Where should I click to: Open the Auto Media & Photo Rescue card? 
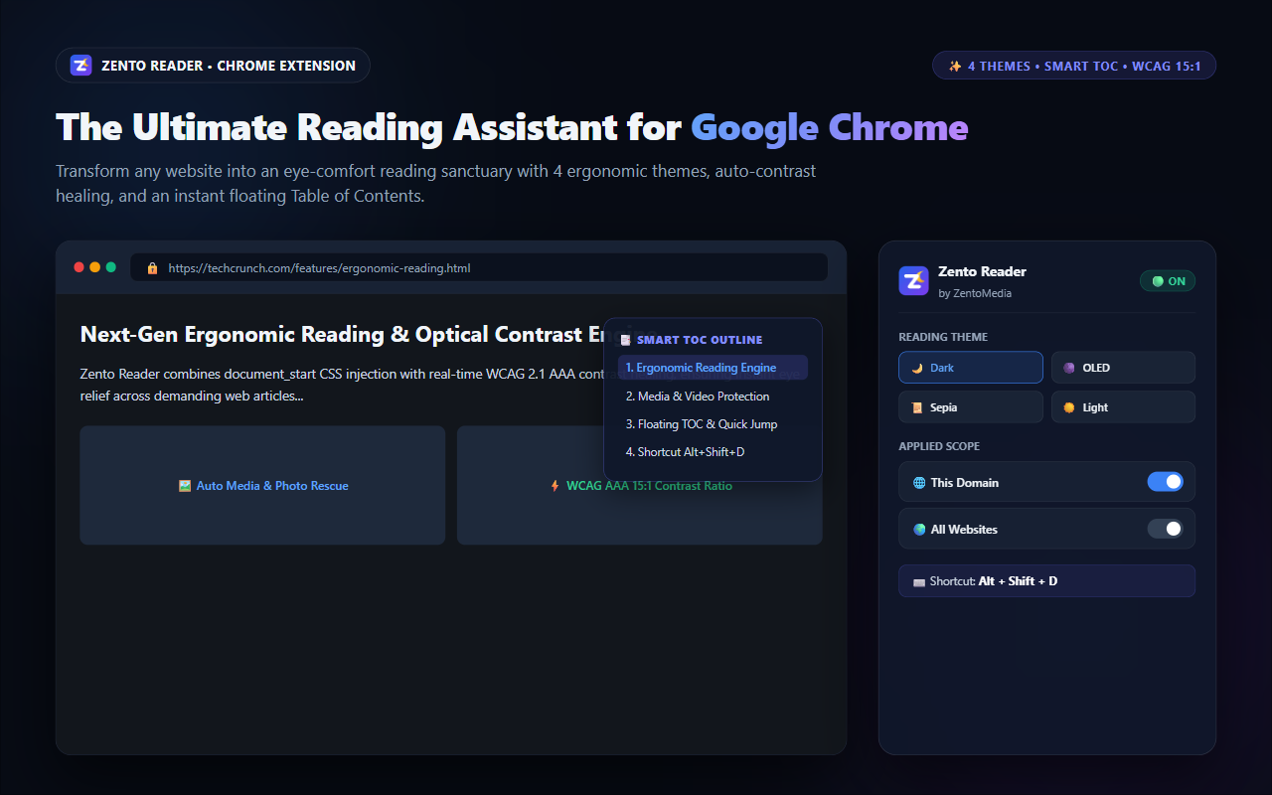262,486
